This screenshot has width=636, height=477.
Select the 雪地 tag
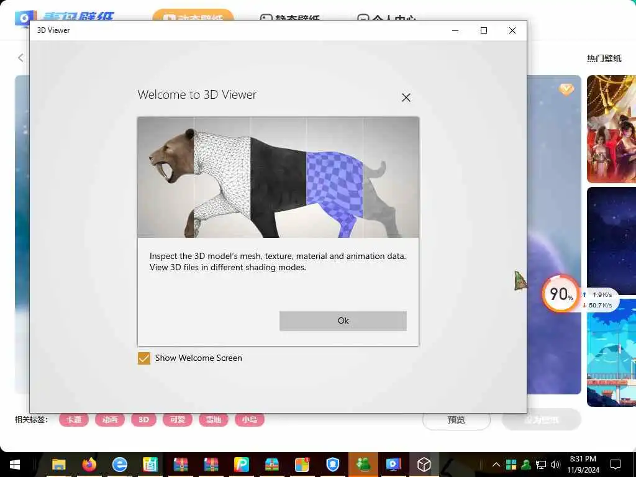[214, 420]
